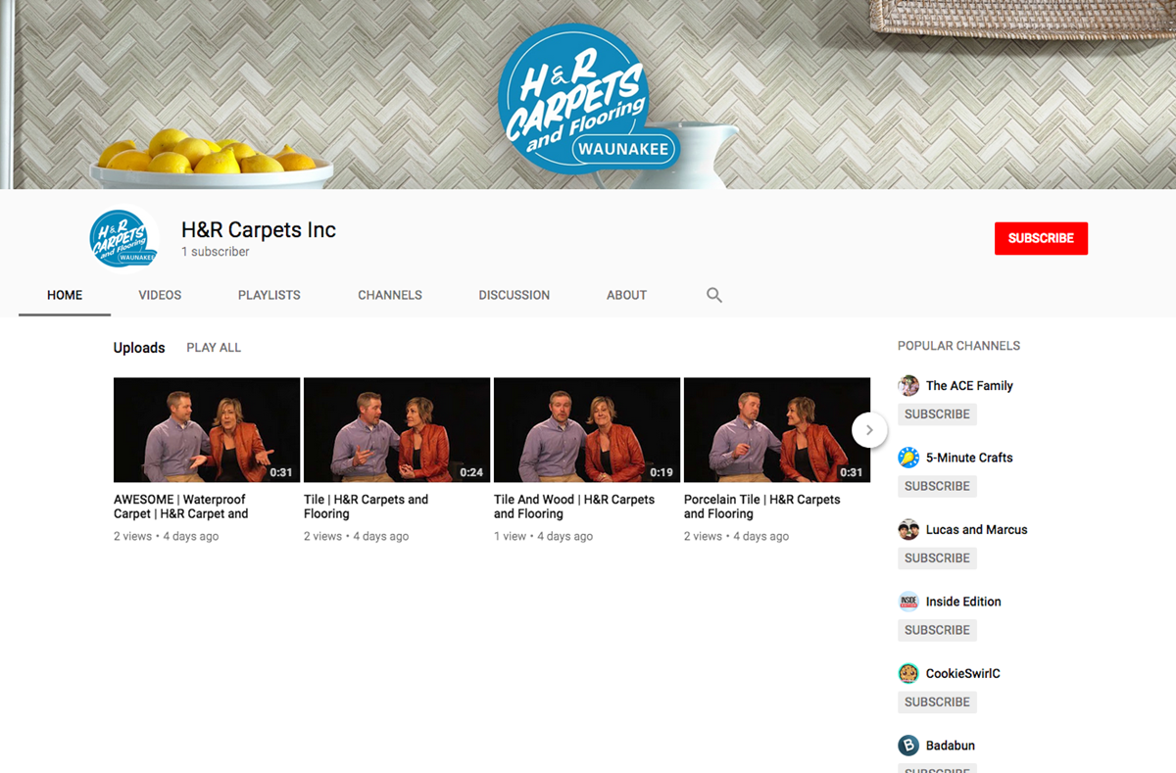Screen dimensions: 1176x773
Task: Click the Badabun channel avatar
Action: (x=908, y=746)
